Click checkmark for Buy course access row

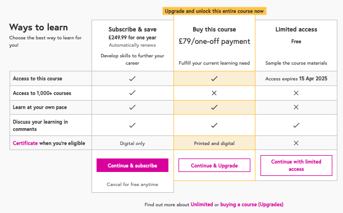coord(214,78)
